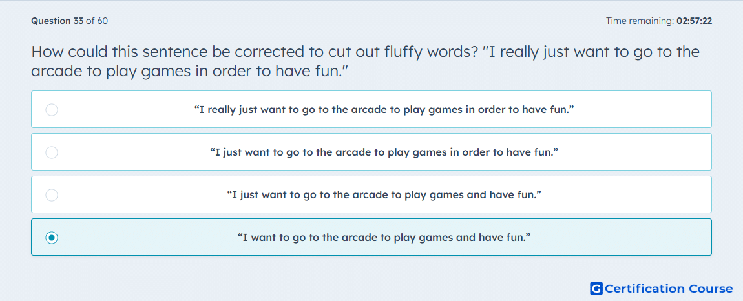
Task: Choose radio for "I just want… in order" answer
Action: click(52, 152)
